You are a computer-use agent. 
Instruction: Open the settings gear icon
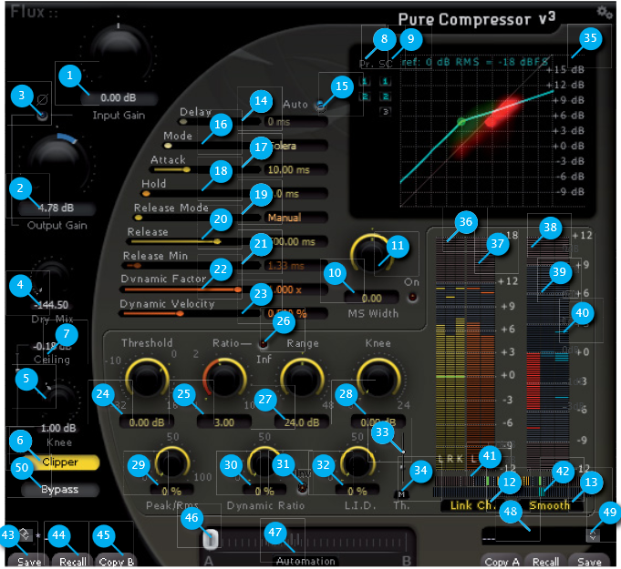tap(605, 12)
